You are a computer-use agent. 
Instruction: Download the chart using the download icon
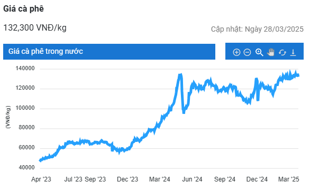(x=293, y=53)
